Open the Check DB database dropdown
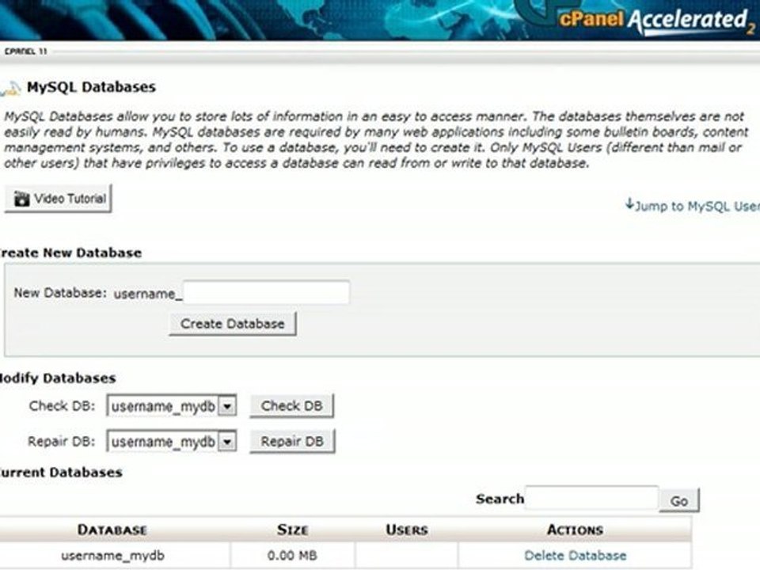 click(172, 406)
